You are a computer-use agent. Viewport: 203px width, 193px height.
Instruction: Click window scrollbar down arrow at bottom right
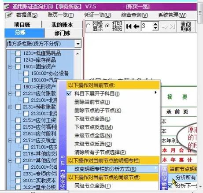(200, 186)
